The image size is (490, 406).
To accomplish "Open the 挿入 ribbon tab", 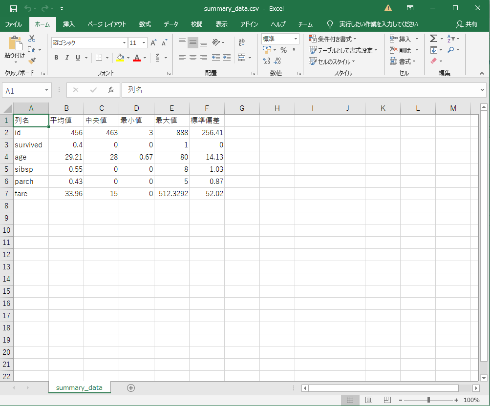I will 69,24.
